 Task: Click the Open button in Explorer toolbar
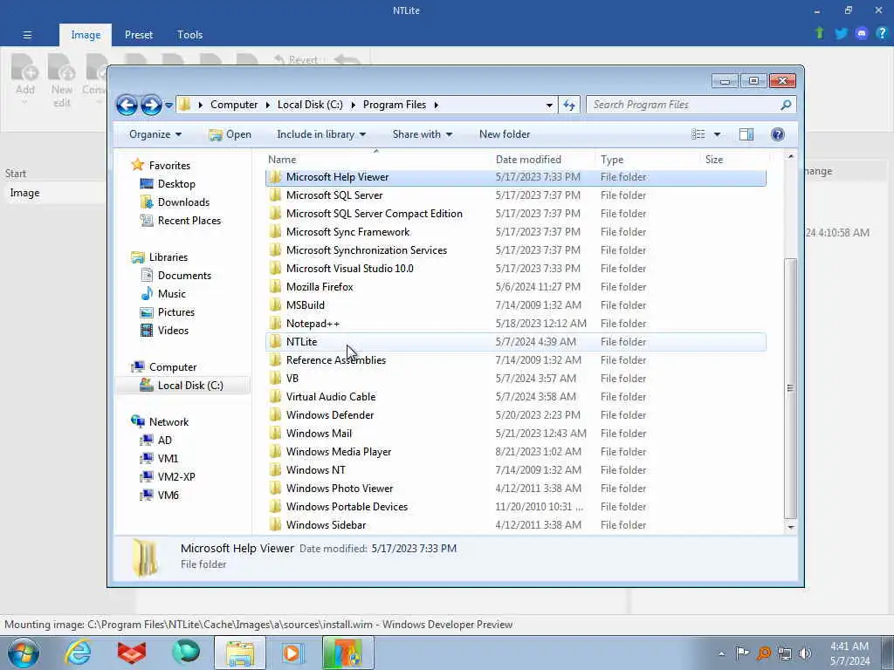point(230,134)
